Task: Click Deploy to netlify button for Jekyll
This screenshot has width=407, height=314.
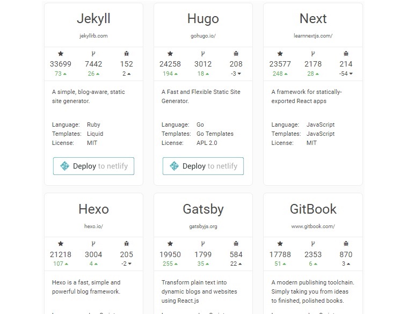Action: (x=94, y=166)
